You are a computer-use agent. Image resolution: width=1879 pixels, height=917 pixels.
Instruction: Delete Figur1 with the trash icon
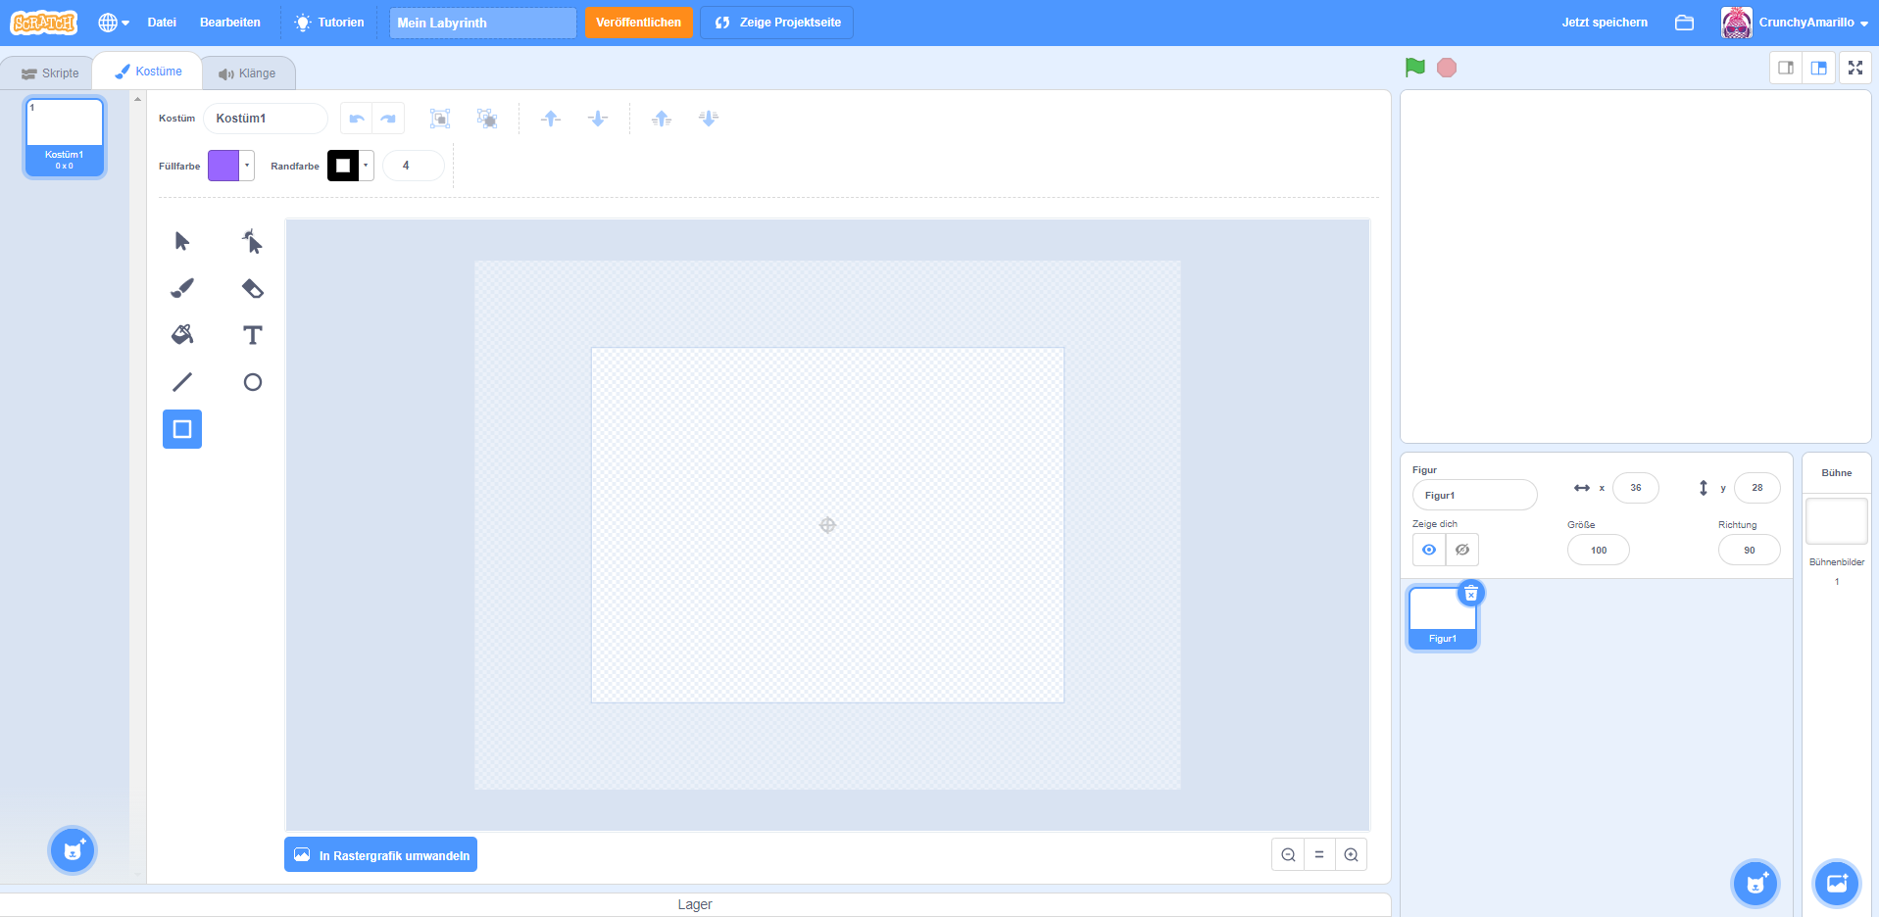pos(1471,594)
